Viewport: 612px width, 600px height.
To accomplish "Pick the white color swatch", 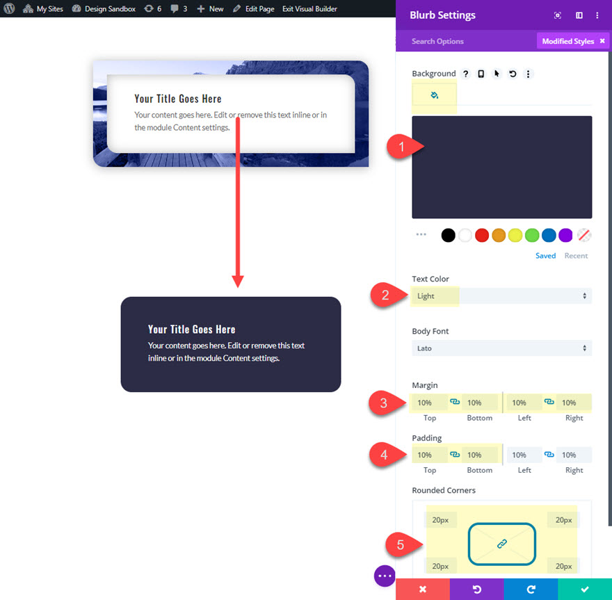I will pos(465,235).
